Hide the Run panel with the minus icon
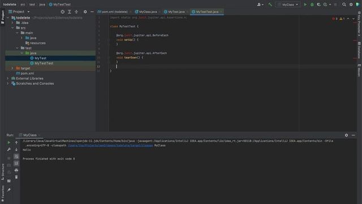Image resolution: width=362 pixels, height=204 pixels. [353, 135]
